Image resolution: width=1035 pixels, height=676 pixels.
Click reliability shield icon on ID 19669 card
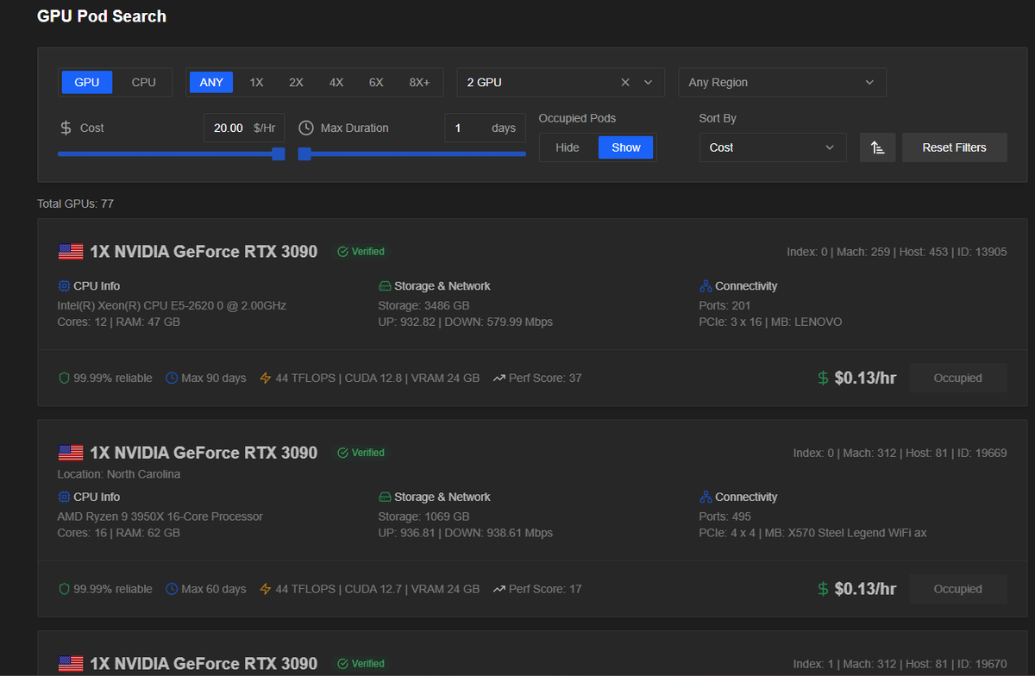tap(64, 589)
